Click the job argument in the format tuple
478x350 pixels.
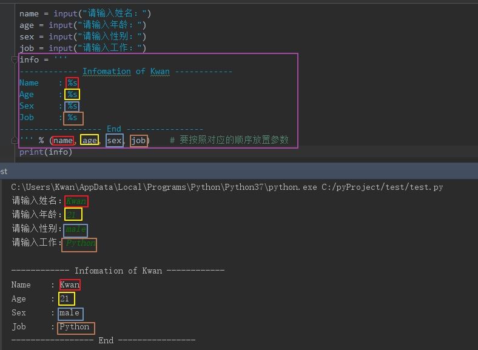pyautogui.click(x=139, y=141)
